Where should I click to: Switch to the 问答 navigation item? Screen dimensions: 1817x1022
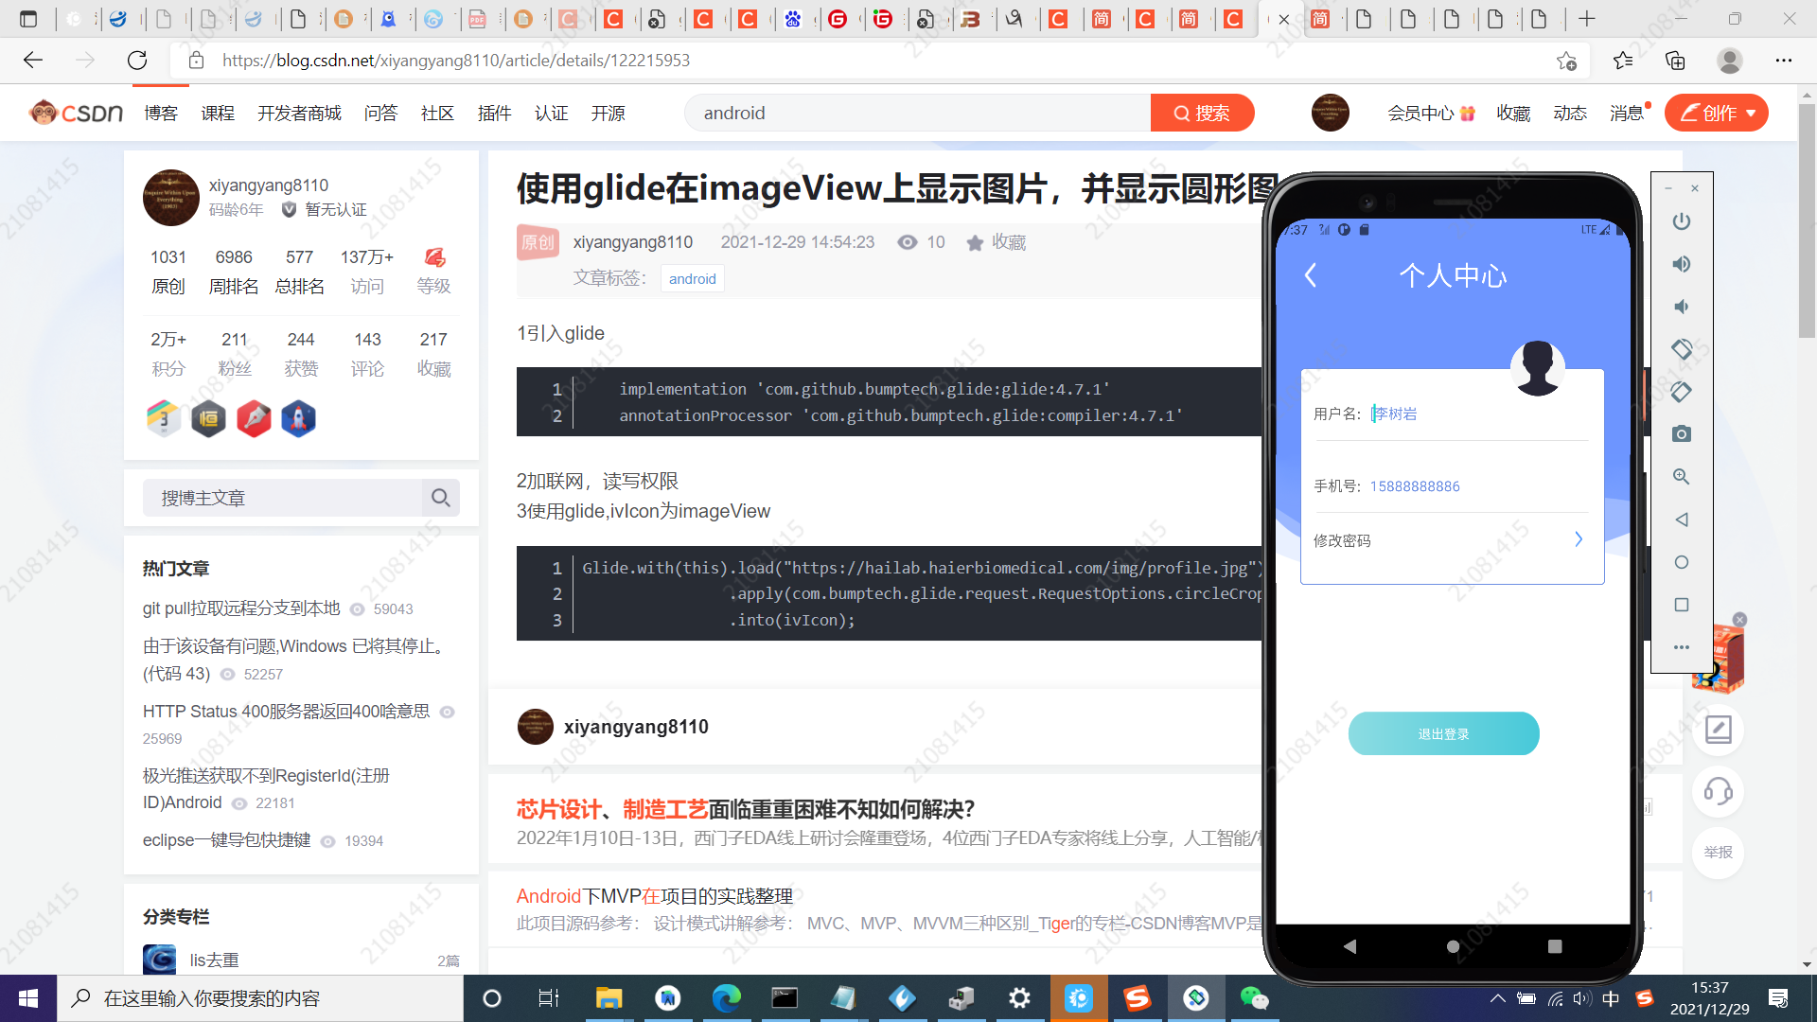point(380,113)
